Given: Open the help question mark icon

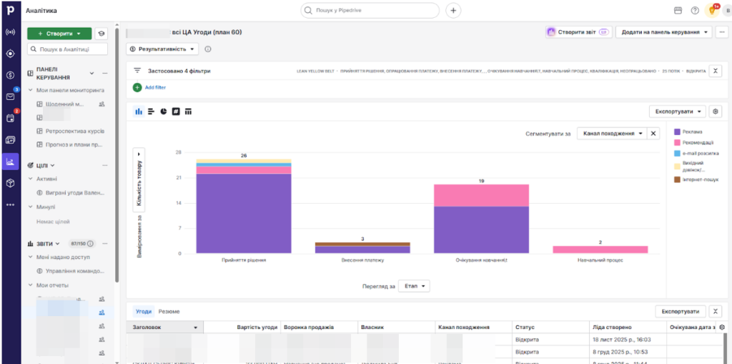Looking at the screenshot, I should point(695,11).
